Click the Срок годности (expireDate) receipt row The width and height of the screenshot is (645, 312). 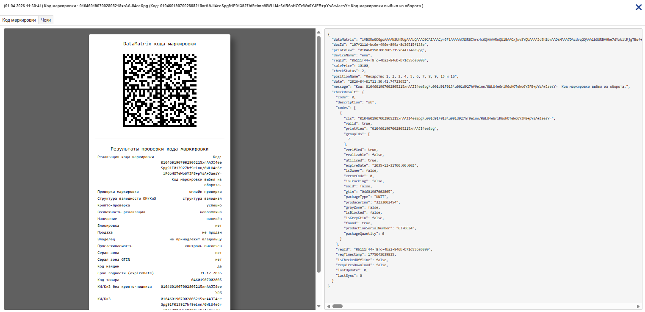(159, 273)
